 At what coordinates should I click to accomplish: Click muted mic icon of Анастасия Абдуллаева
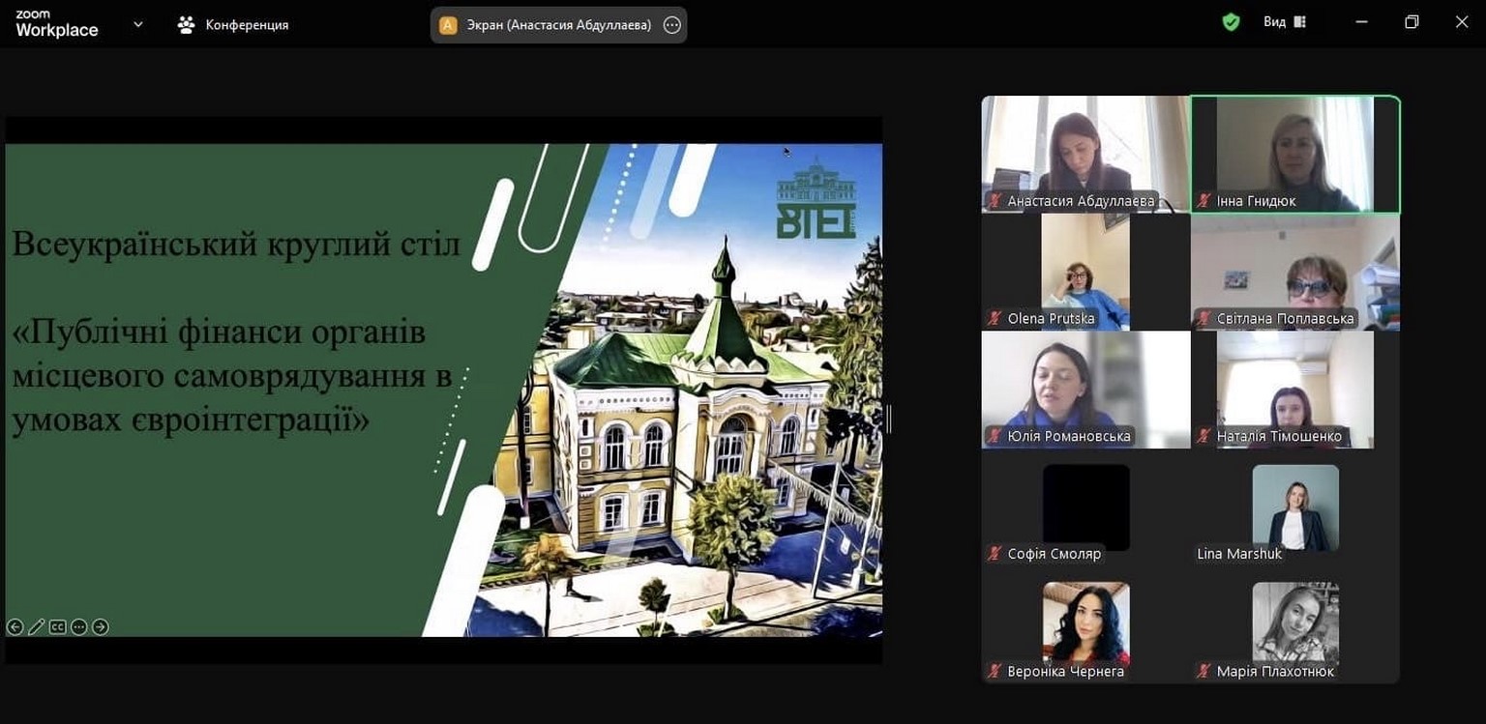tap(994, 201)
